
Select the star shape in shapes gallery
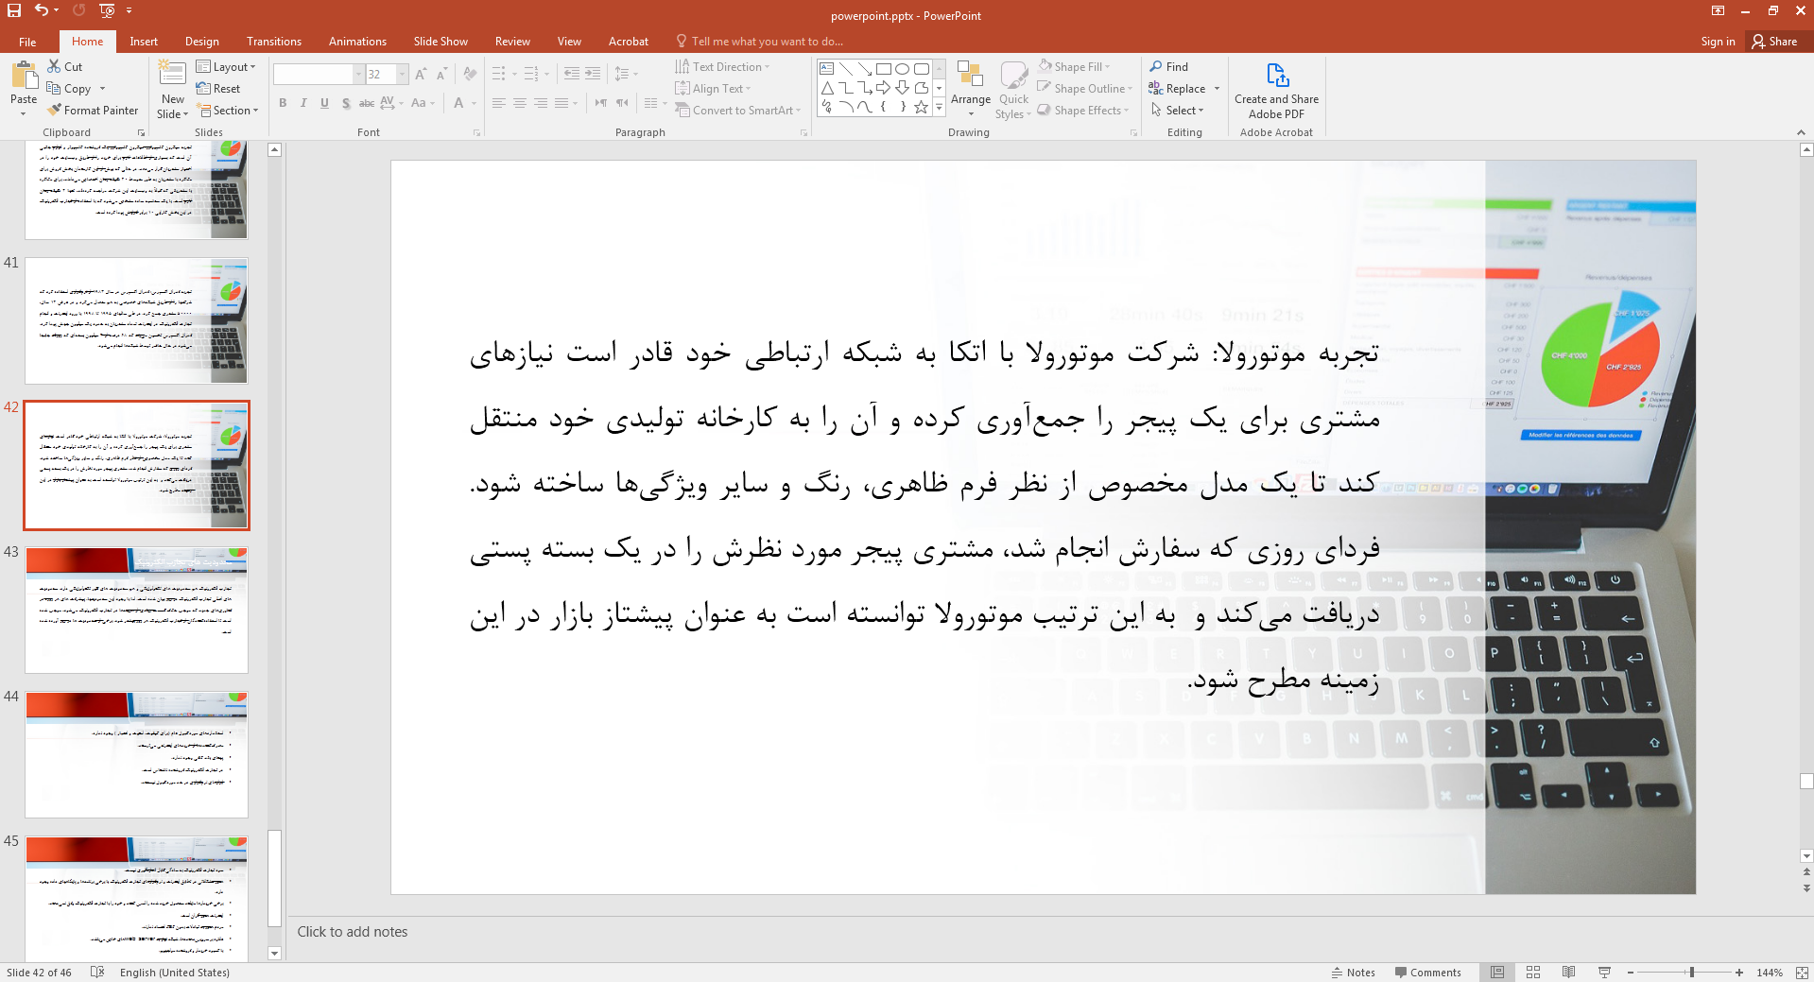pyautogui.click(x=922, y=107)
